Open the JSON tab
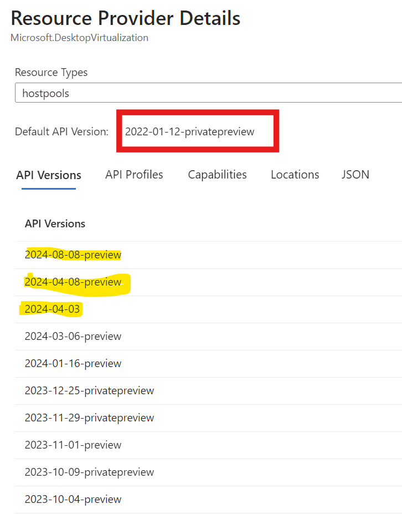402x514 pixels. point(355,175)
